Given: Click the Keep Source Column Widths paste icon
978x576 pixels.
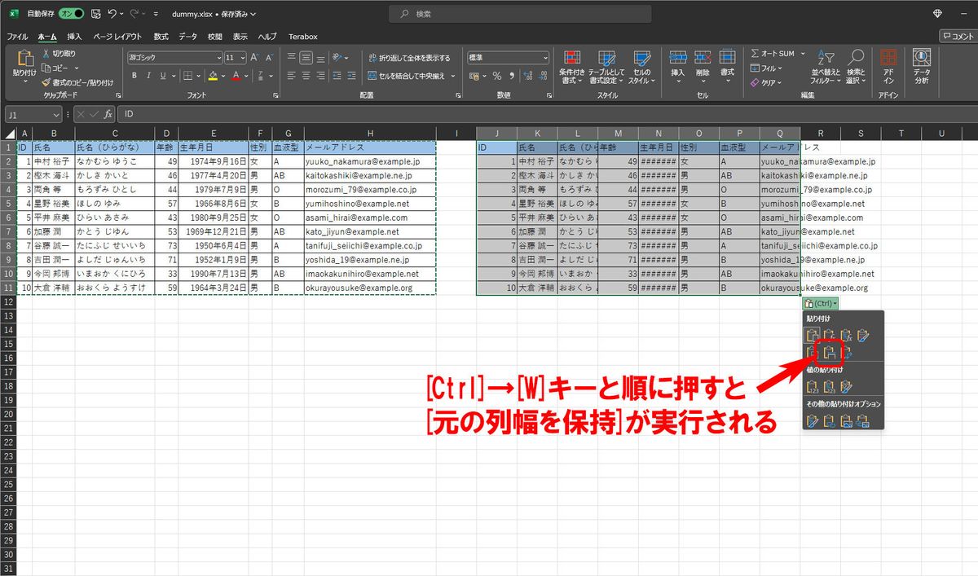Looking at the screenshot, I should pyautogui.click(x=829, y=354).
